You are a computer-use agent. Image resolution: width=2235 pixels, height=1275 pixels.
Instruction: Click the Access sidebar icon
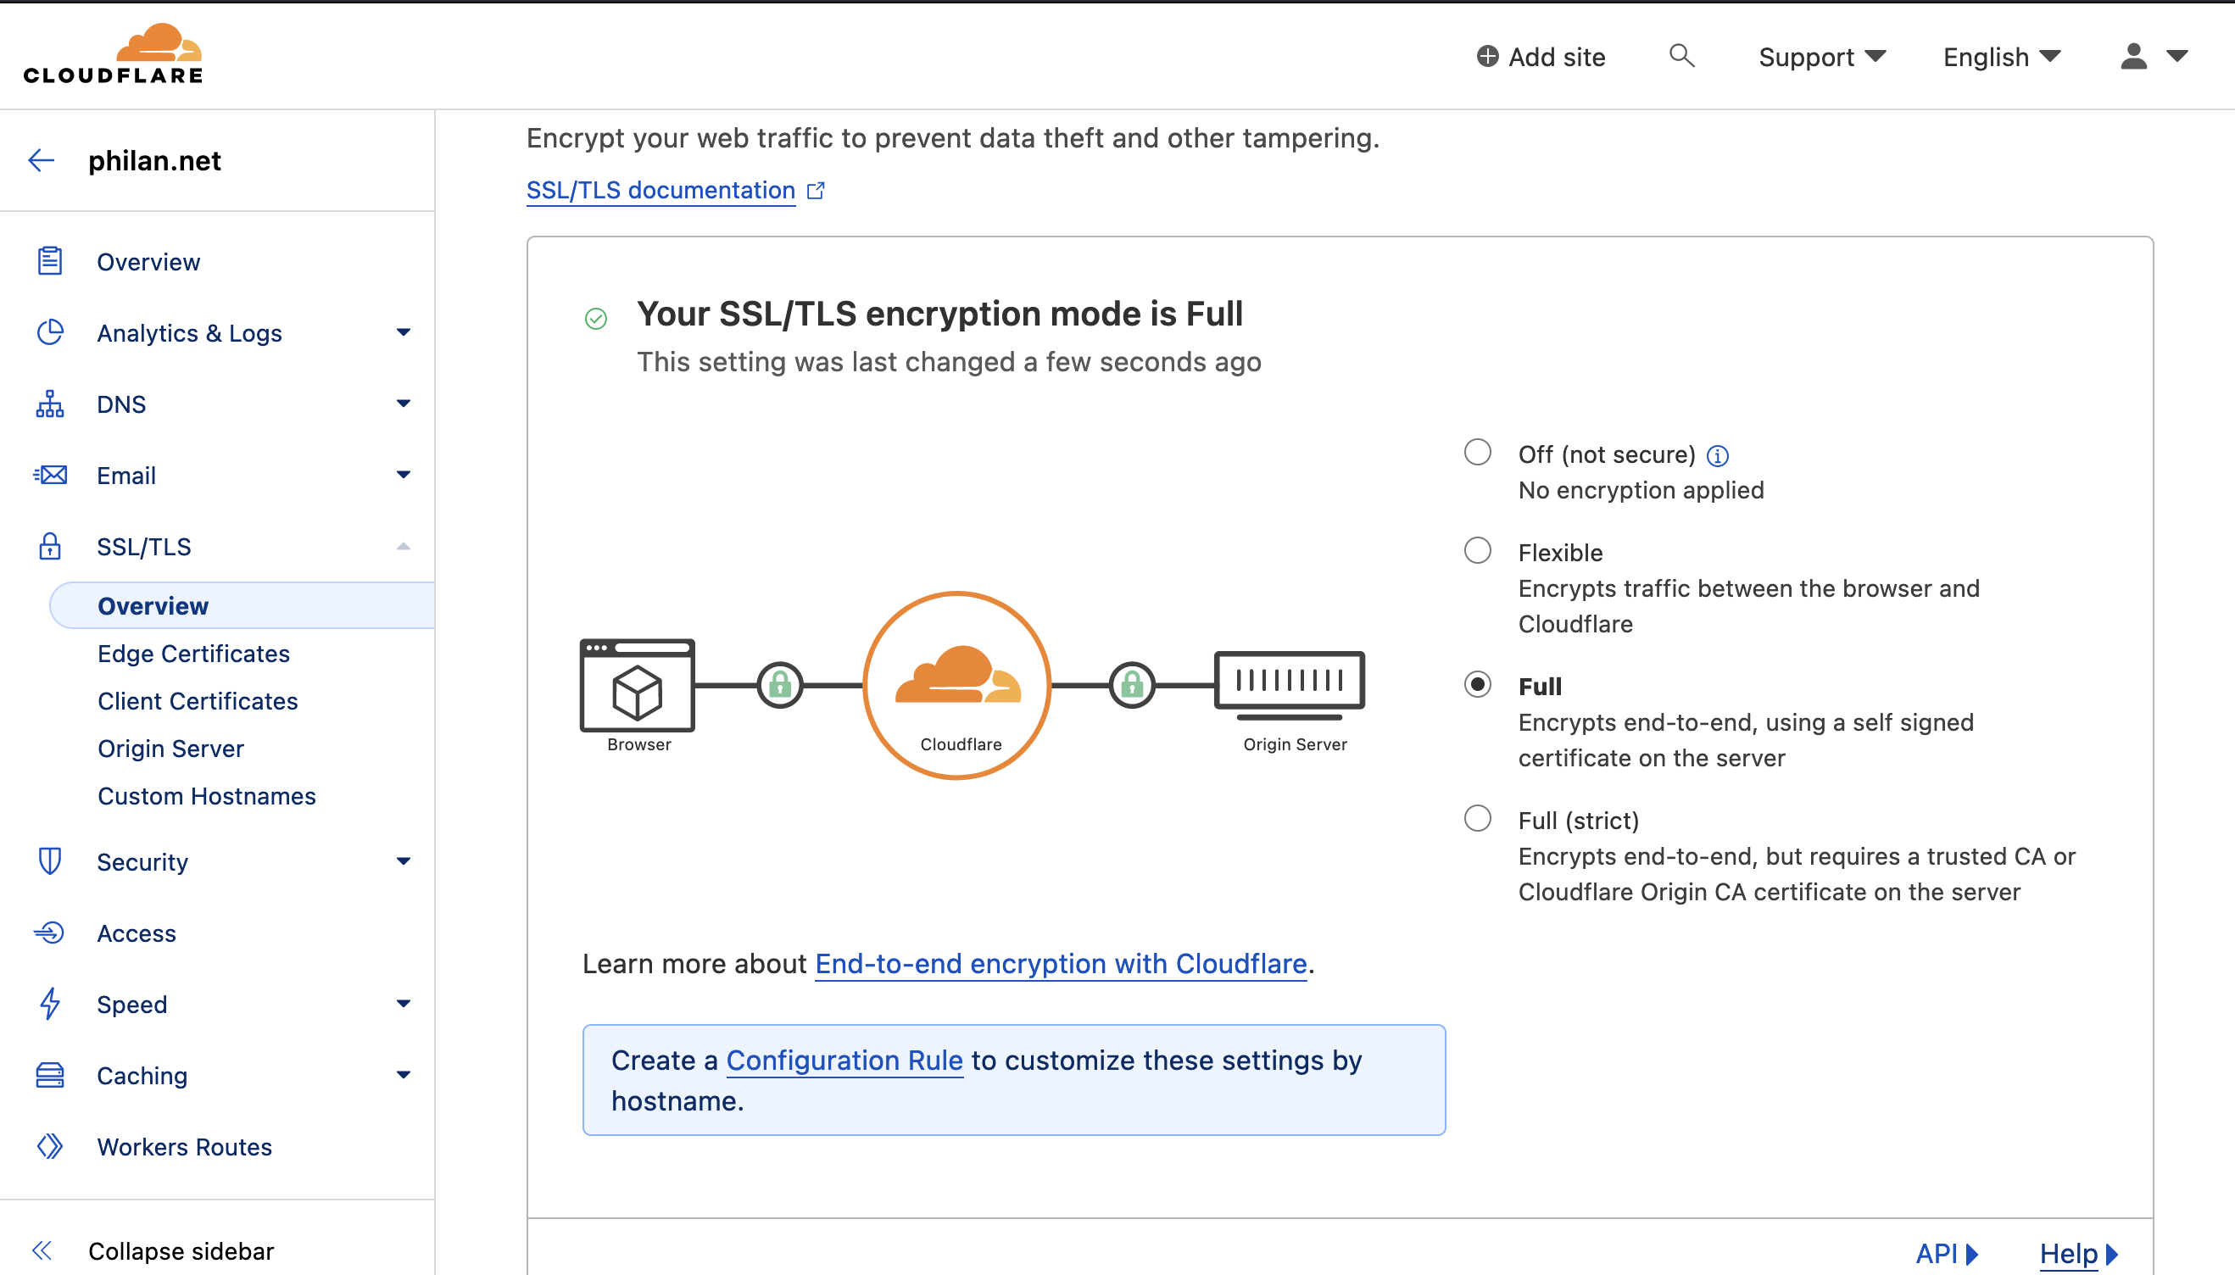[49, 933]
